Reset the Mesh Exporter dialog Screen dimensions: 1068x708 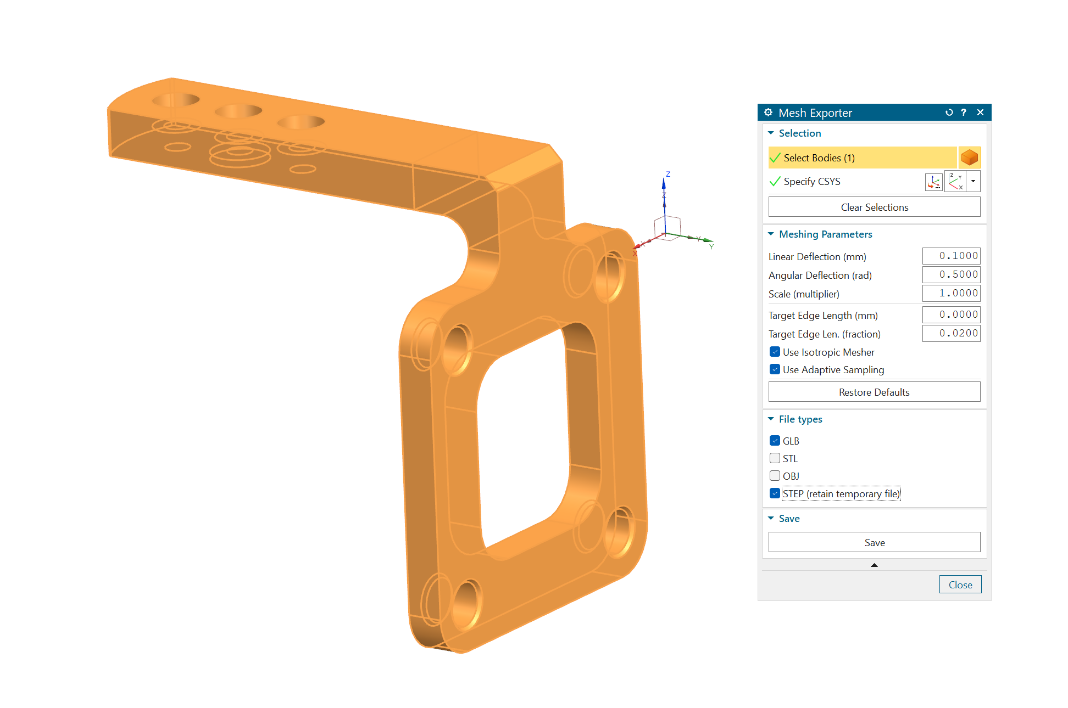click(949, 113)
